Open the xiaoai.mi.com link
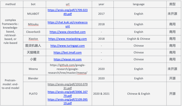Viewport: 182px width, 106px height. pos(67,59)
